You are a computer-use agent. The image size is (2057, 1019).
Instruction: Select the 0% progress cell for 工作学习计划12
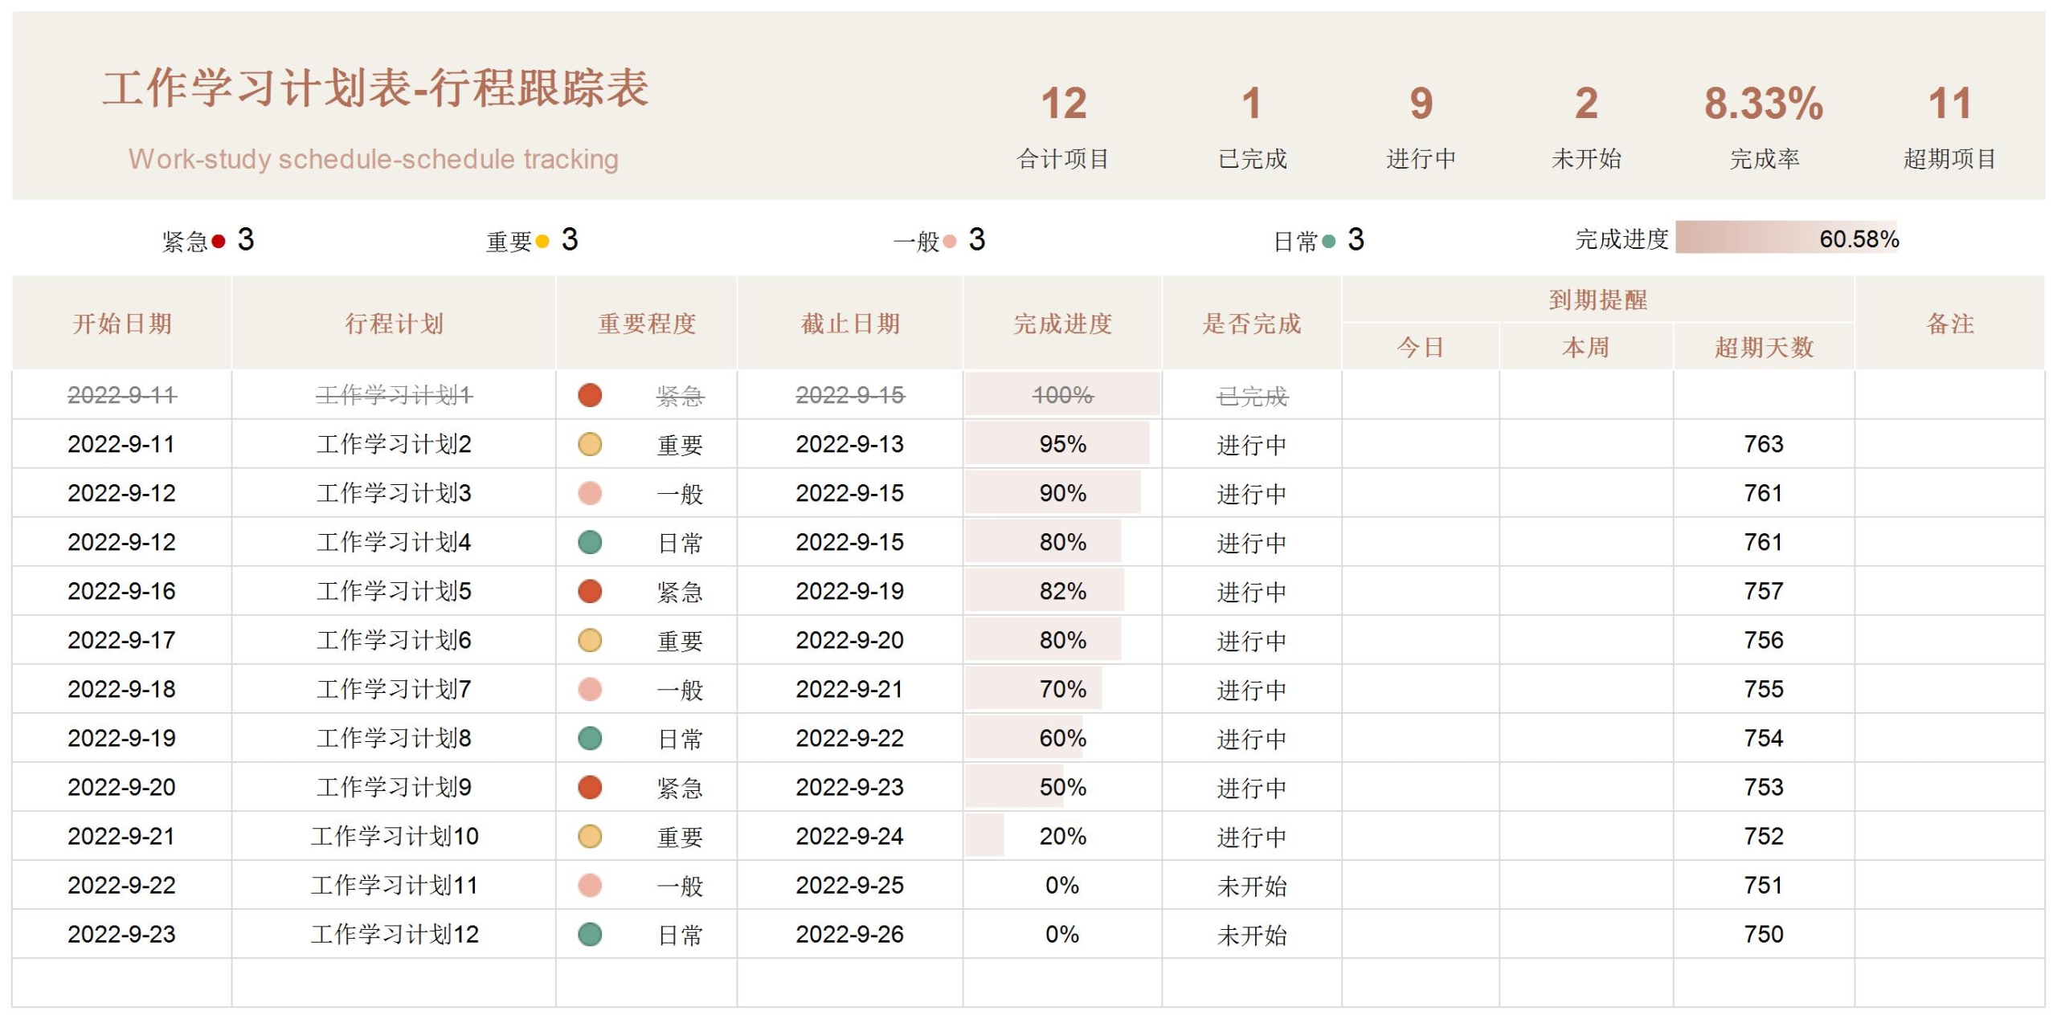[1062, 934]
